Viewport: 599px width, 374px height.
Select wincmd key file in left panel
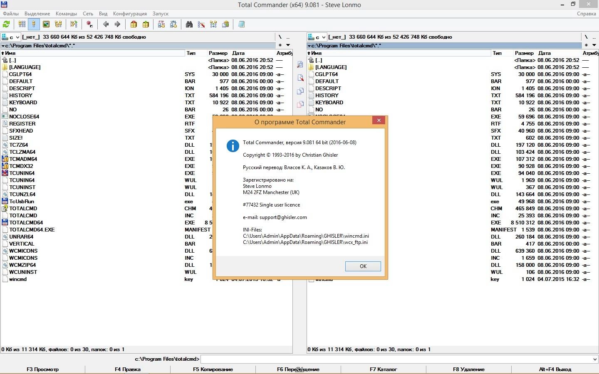pos(17,279)
